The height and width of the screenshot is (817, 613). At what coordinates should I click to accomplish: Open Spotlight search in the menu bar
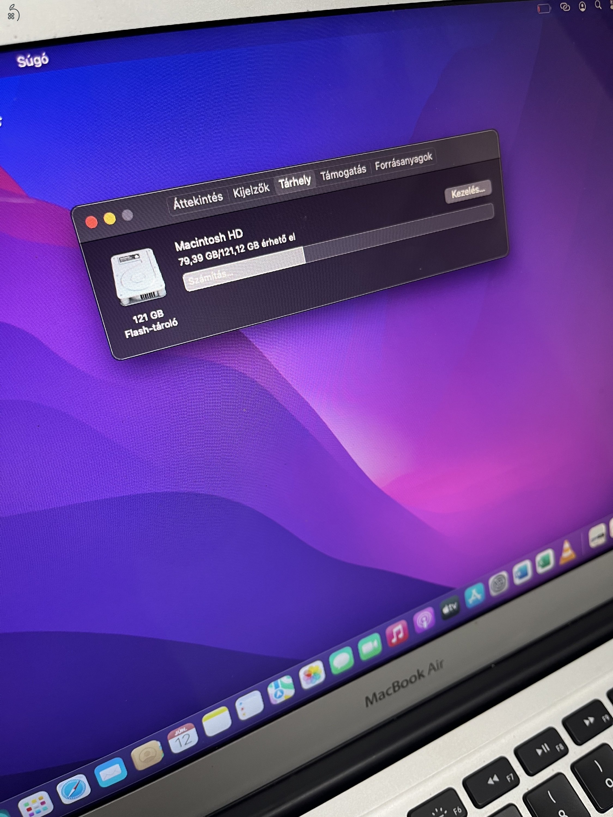[x=598, y=5]
